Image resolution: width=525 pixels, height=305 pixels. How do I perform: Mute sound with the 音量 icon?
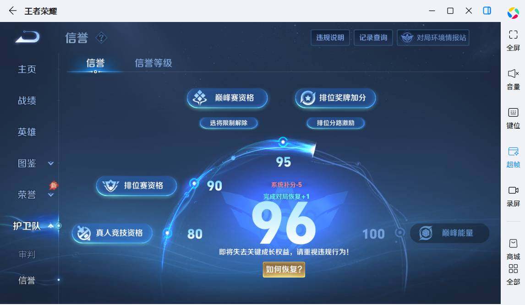point(513,79)
